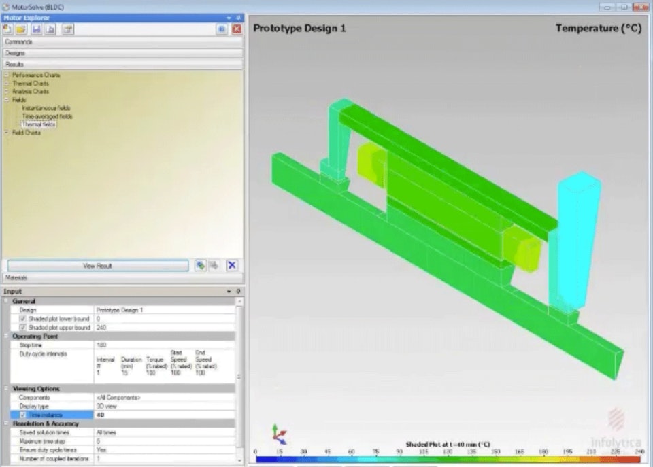The height and width of the screenshot is (467, 653).
Task: Edit the Maximum time step value
Action: pyautogui.click(x=165, y=441)
